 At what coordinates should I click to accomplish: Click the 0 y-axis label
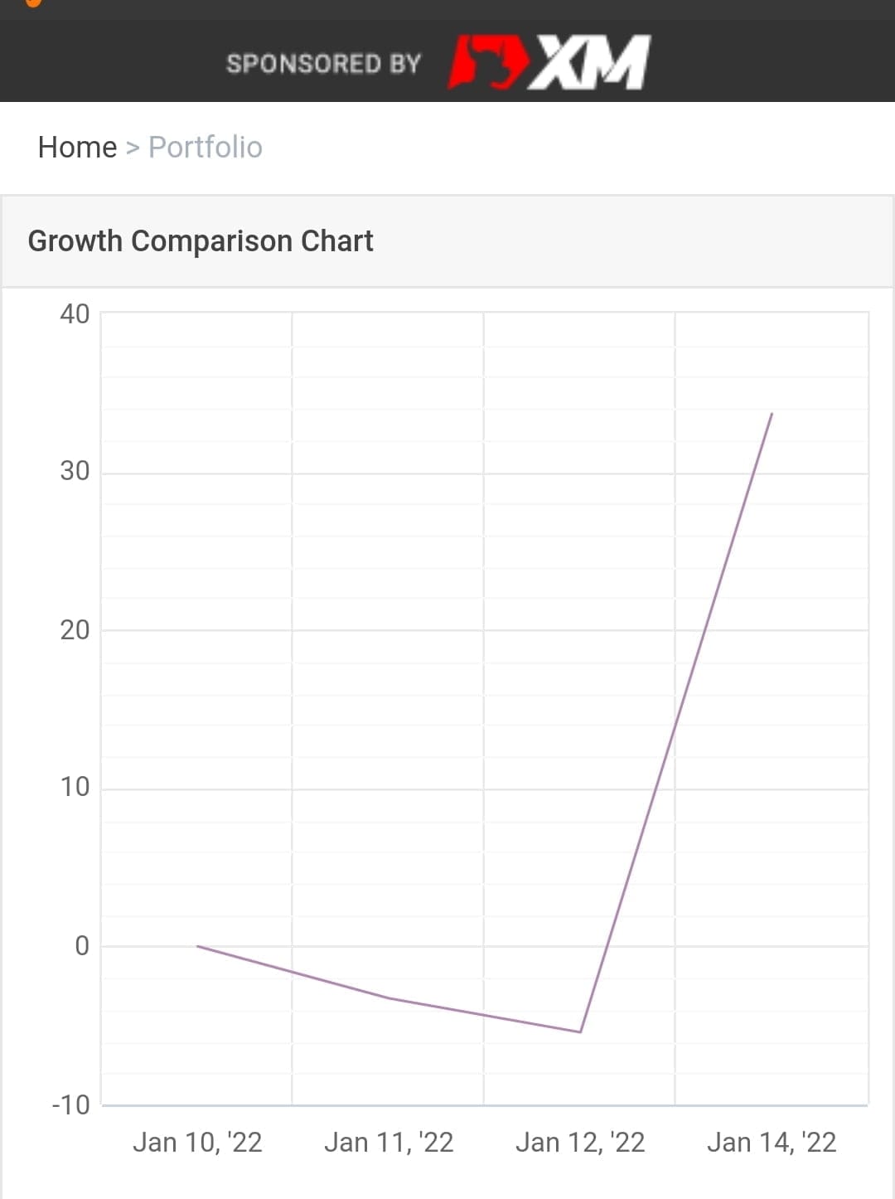click(x=81, y=946)
